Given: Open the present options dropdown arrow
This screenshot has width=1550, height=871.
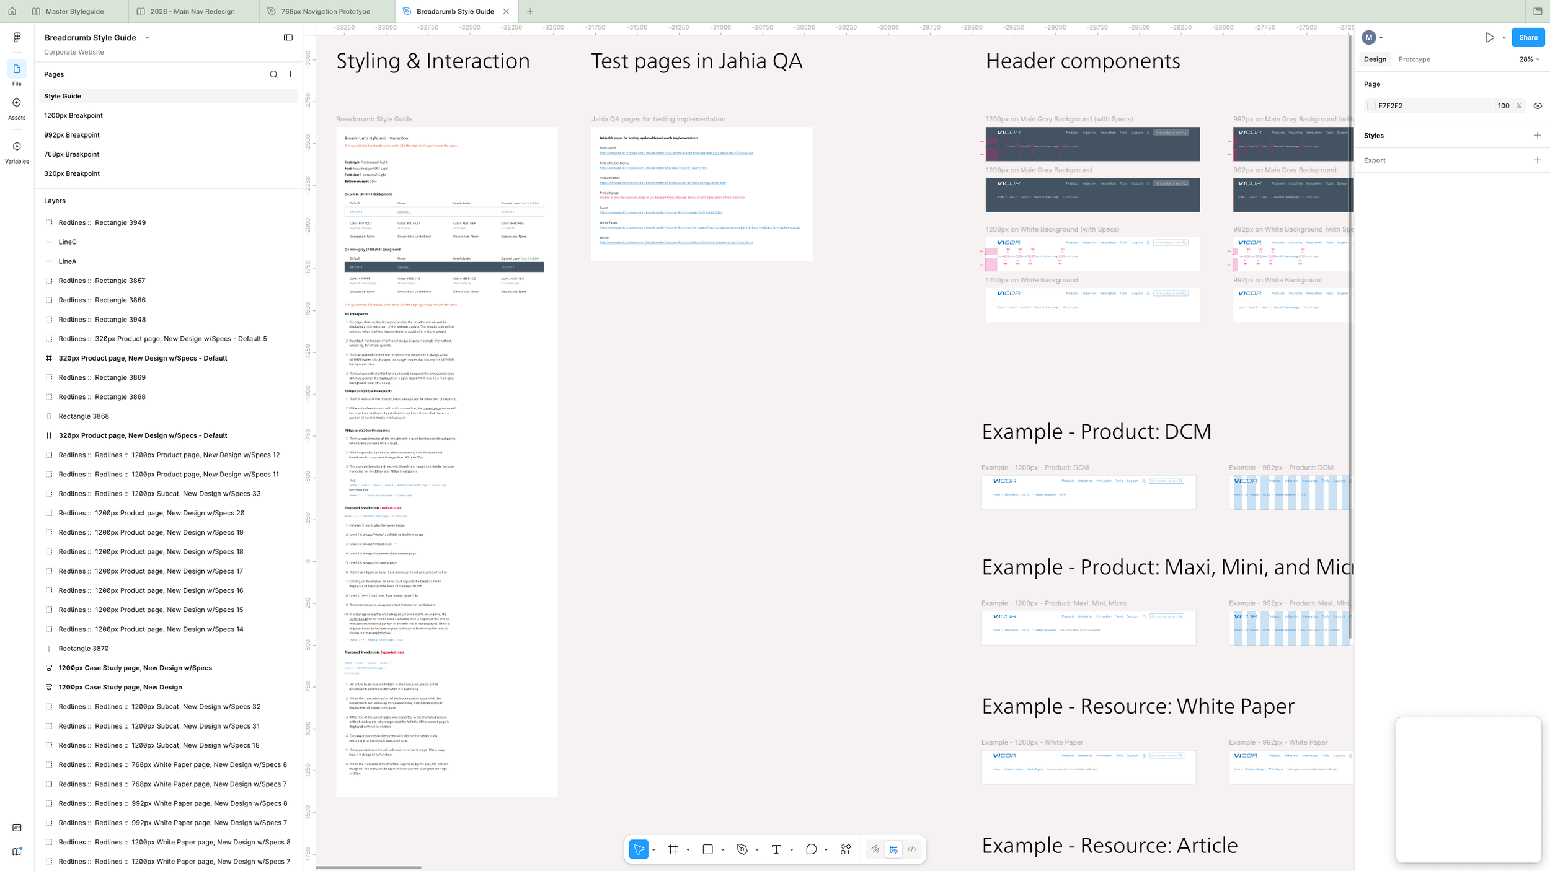Looking at the screenshot, I should [x=1504, y=37].
